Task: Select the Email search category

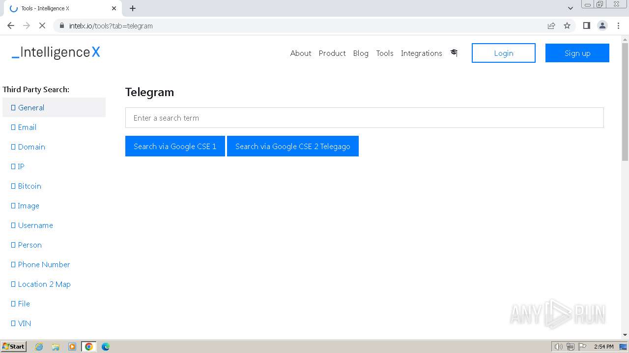Action: (54, 127)
